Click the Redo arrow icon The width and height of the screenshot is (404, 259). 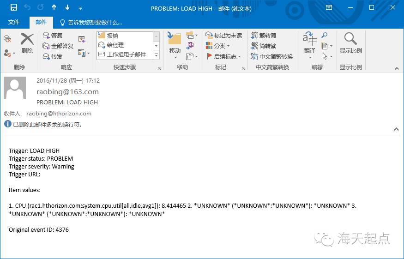41,7
